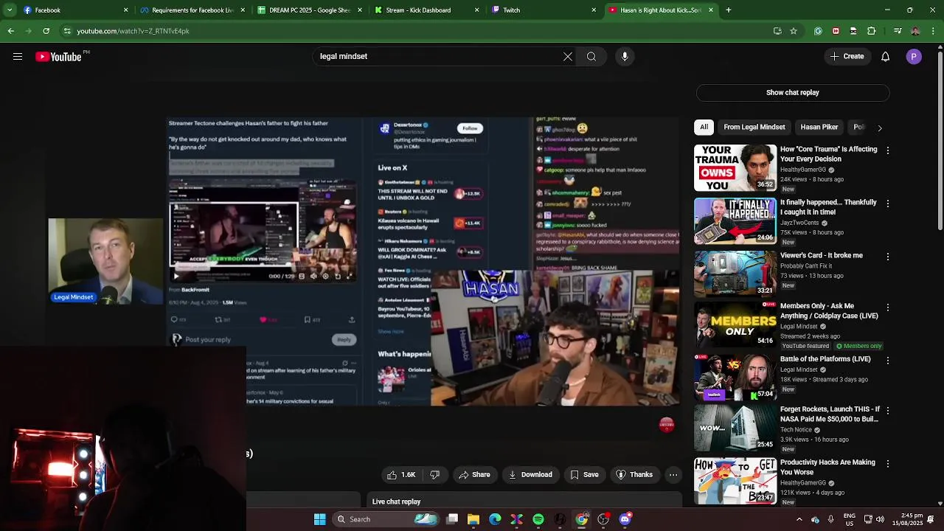The image size is (944, 531).
Task: Like the video (1.6K thumbs up)
Action: click(401, 475)
